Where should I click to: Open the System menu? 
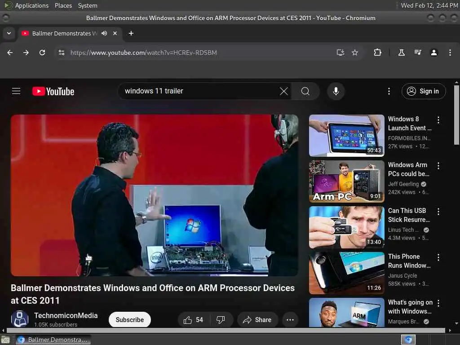(x=88, y=5)
